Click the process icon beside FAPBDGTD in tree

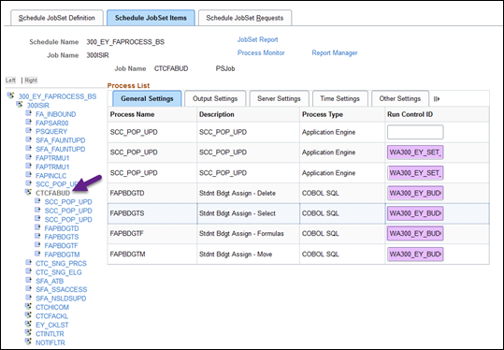coord(37,227)
